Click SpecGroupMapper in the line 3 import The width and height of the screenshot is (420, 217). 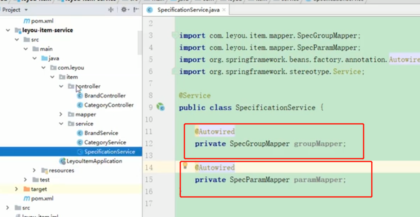(327, 35)
